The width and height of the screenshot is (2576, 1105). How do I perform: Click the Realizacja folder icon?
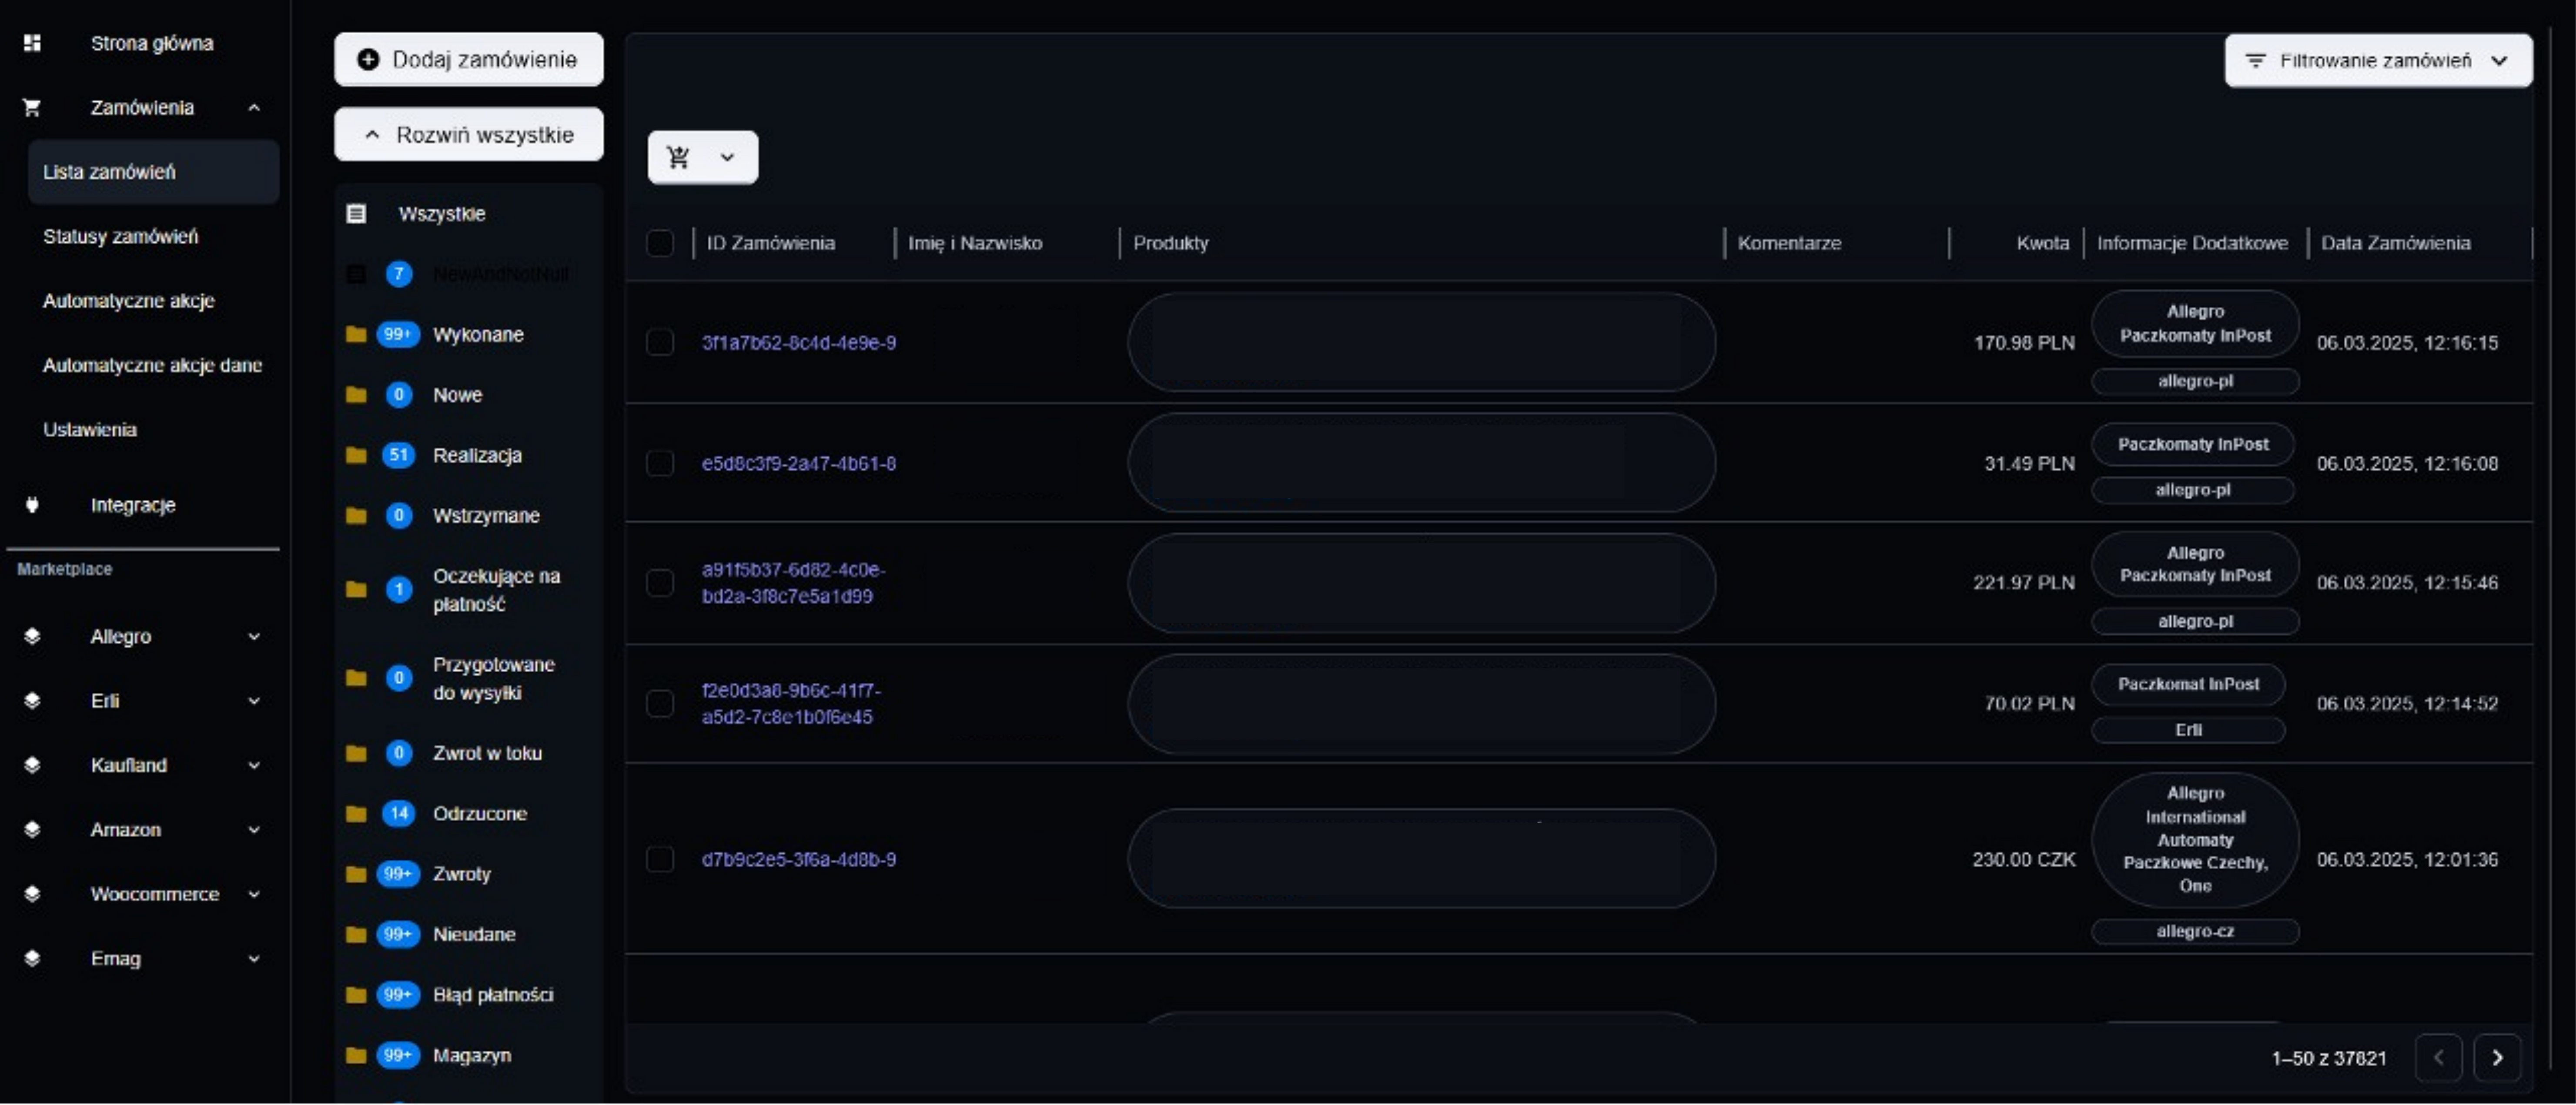coord(356,455)
